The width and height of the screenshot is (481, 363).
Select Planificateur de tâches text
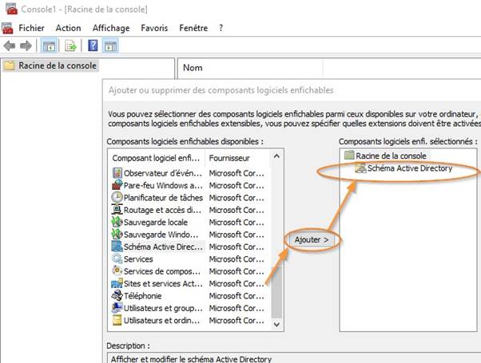(x=163, y=198)
